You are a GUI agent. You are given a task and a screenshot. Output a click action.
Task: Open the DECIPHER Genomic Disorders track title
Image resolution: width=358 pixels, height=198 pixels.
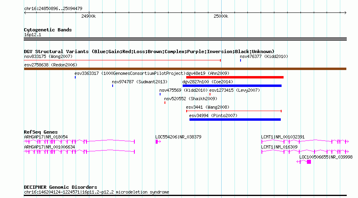coord(60,187)
